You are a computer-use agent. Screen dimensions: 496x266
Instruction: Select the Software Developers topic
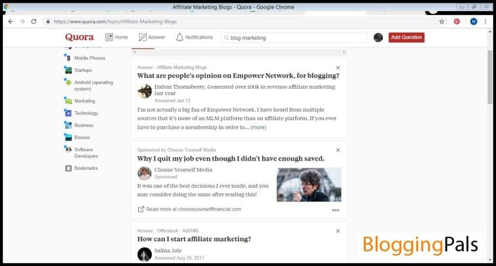point(86,153)
